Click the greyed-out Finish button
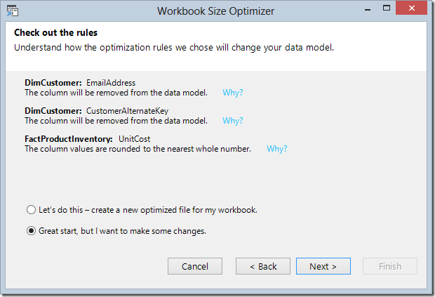Screen dimensions: 435x297 pyautogui.click(x=390, y=266)
